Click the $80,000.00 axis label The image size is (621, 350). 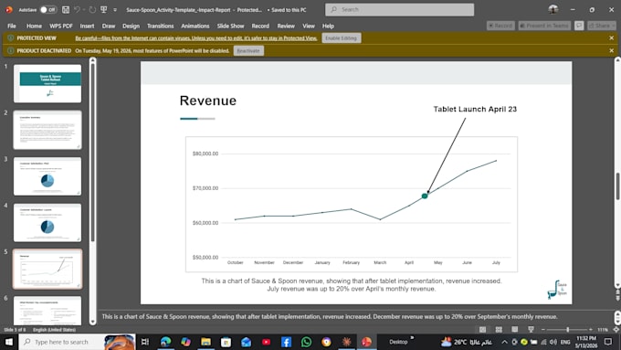tap(205, 154)
